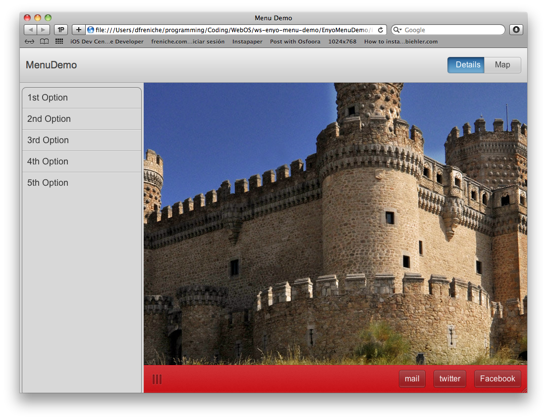Choose 3rd Option from the list
This screenshot has height=420, width=547.
pos(82,140)
